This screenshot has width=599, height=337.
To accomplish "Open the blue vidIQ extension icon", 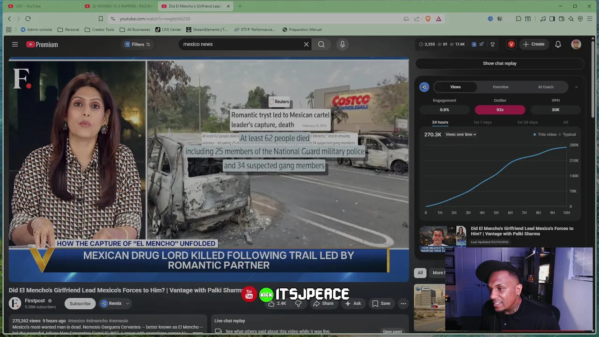I will [x=490, y=19].
